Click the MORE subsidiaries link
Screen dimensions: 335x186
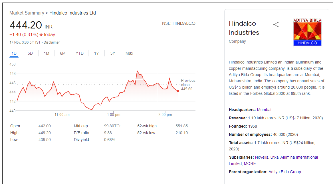(250, 163)
